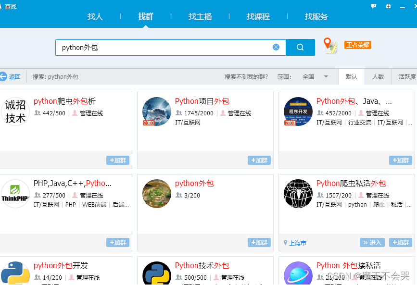
Task: Click 私活 tag on Python爬虫私活外包 card
Action: click(396, 205)
